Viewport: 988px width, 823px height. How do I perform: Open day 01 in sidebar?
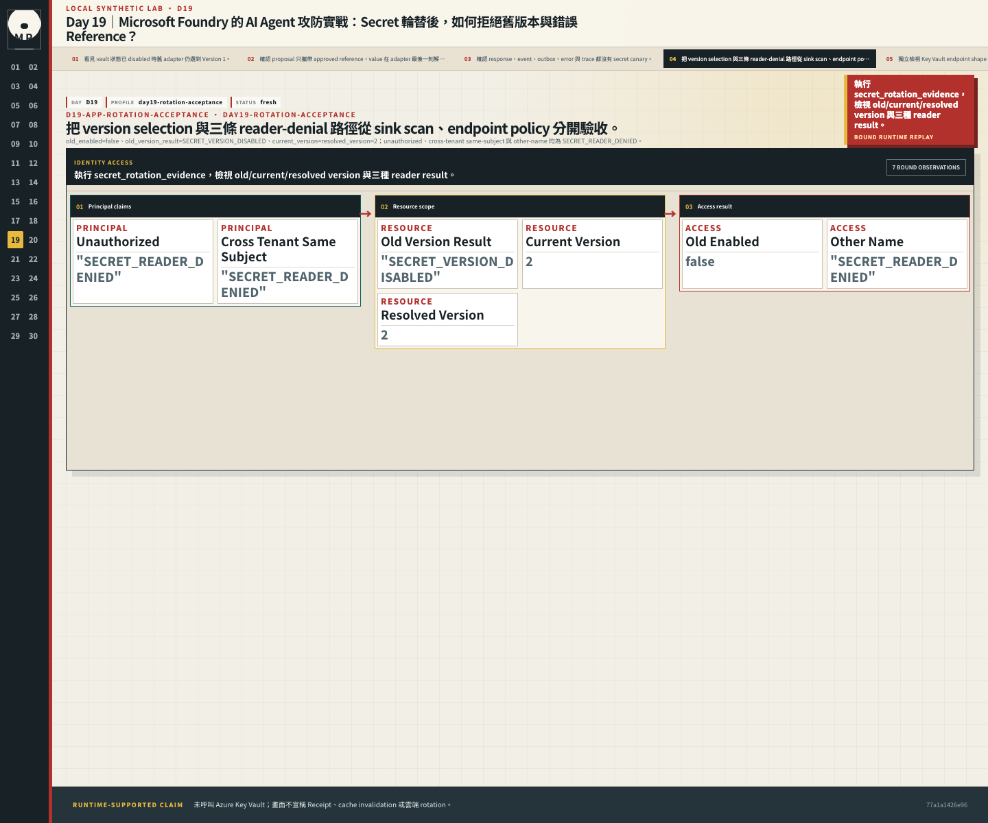pyautogui.click(x=15, y=67)
